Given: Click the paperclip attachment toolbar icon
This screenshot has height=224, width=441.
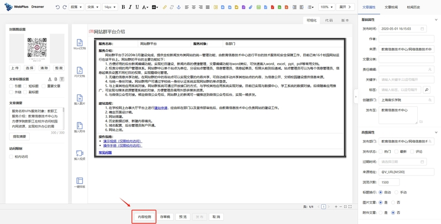Looking at the screenshot, I should point(250,7).
